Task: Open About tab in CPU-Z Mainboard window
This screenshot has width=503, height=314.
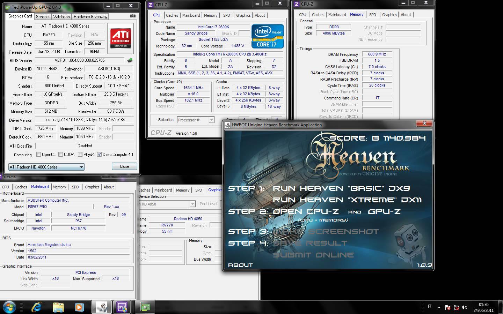Action: coord(109,187)
